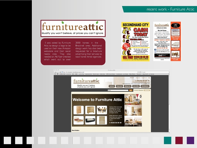
Task: Click the Dining Room category image
Action: pos(133,121)
